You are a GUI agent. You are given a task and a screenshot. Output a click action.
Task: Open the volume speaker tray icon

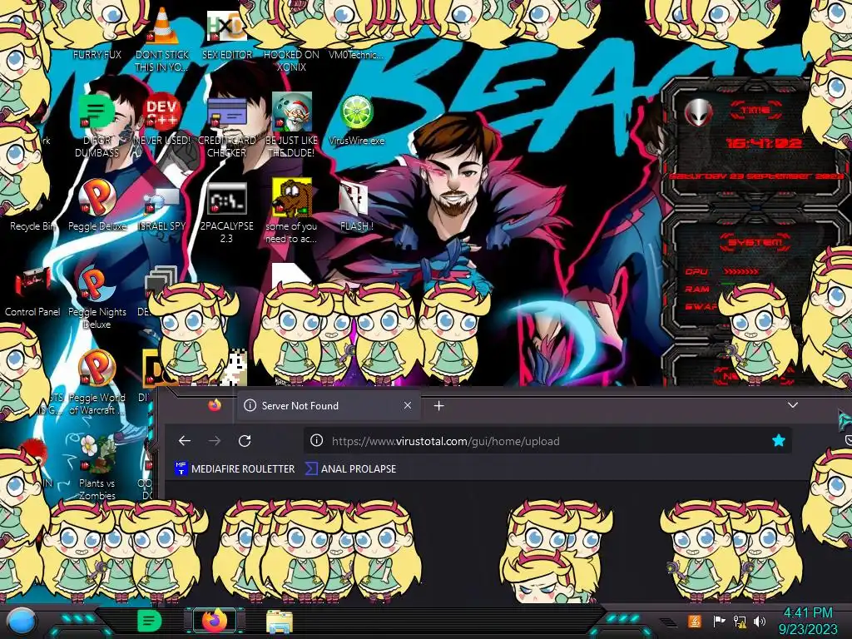tap(760, 621)
